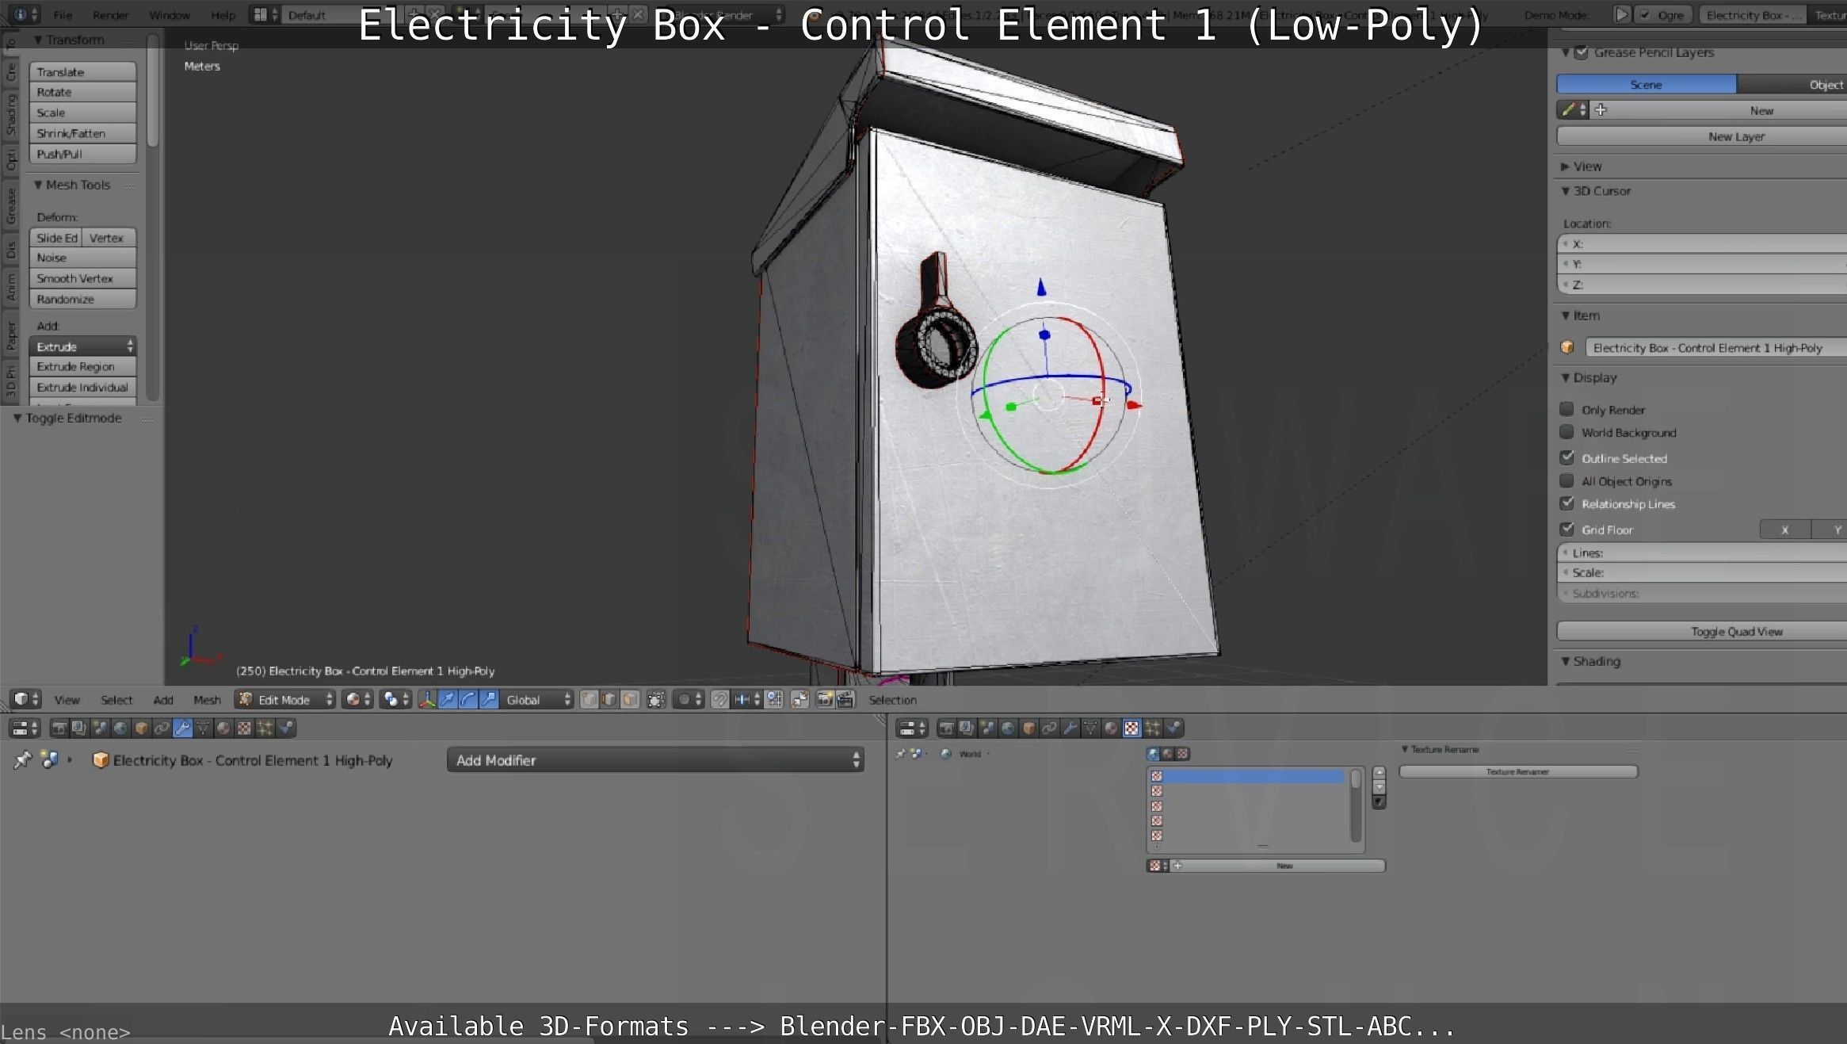This screenshot has height=1044, width=1847.
Task: Switch to edge select mode
Action: point(609,699)
